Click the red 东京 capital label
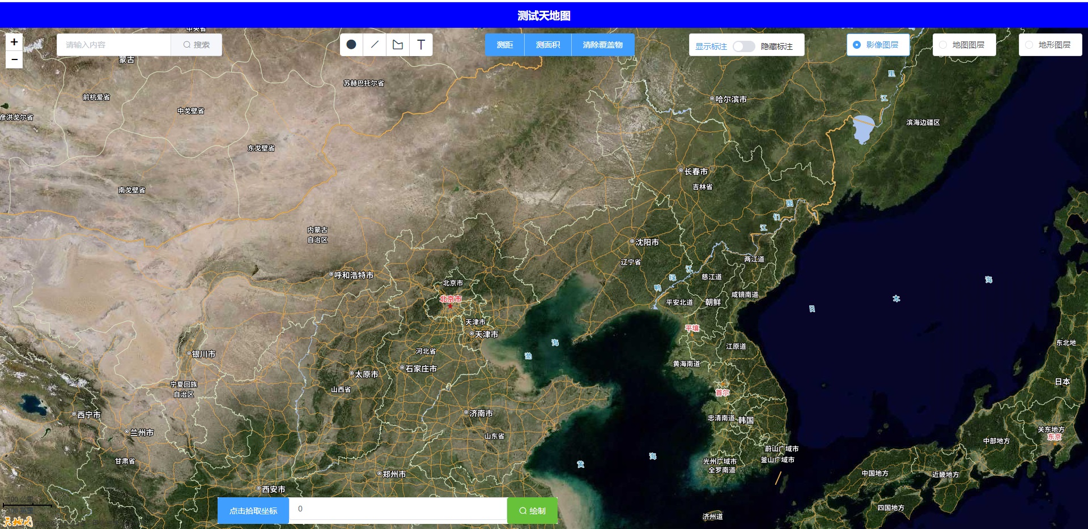The image size is (1088, 529). point(1055,437)
